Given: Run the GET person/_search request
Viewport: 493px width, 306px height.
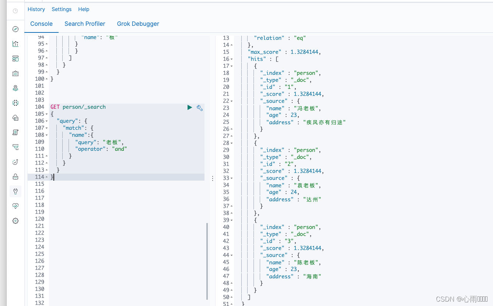Looking at the screenshot, I should [189, 107].
